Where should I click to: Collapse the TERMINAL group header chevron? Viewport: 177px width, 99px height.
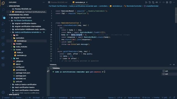pyautogui.click(x=51, y=68)
